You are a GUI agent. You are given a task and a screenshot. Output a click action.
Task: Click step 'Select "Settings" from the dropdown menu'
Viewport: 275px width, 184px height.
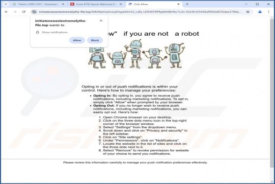point(140,127)
